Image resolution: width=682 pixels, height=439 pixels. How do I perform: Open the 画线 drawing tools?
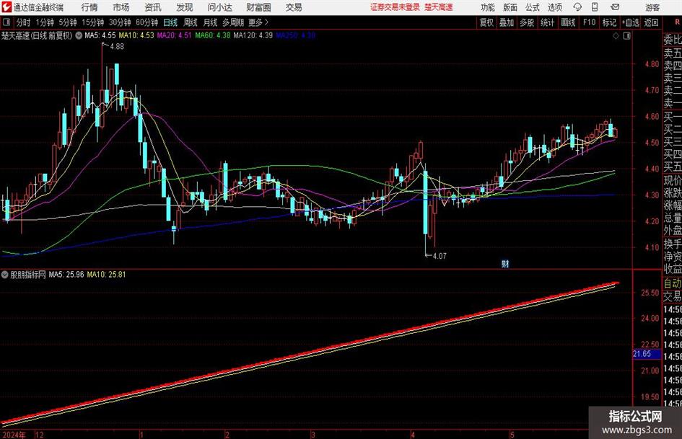568,22
